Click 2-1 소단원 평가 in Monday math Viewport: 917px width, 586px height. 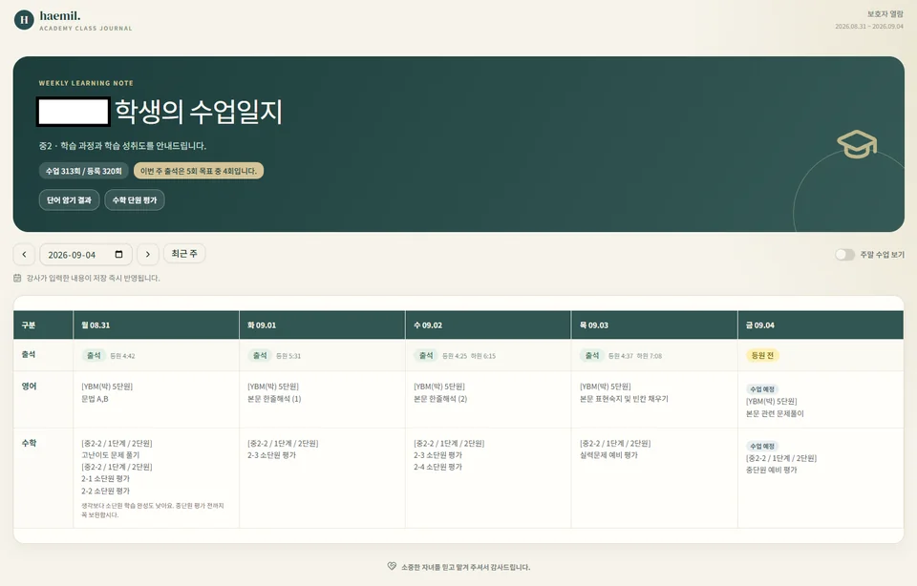point(105,478)
